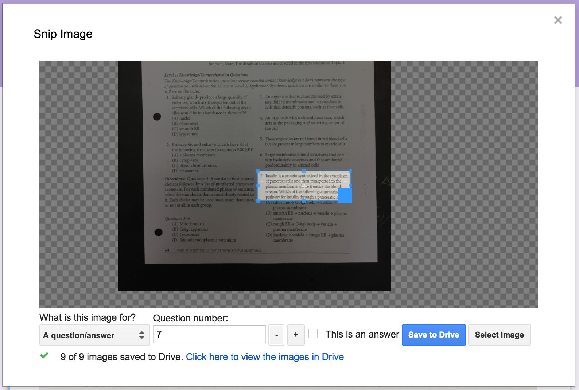Click the 'Snip Image' dialog title
Screen dimensions: 579x390
tap(63, 34)
